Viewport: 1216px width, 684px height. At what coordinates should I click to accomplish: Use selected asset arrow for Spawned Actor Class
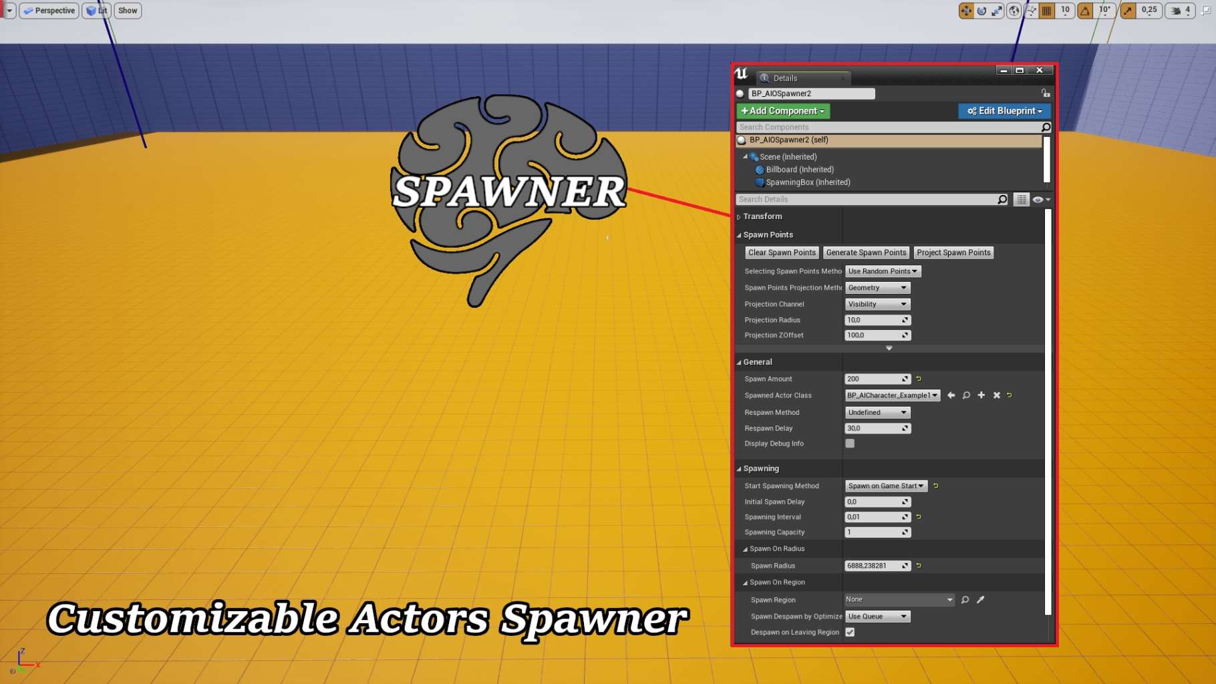coord(951,395)
